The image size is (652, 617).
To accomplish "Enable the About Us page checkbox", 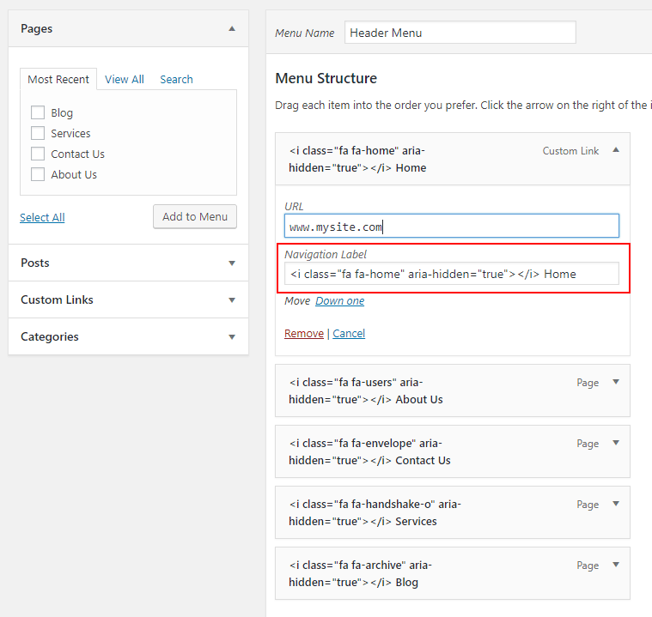I will pos(38,174).
